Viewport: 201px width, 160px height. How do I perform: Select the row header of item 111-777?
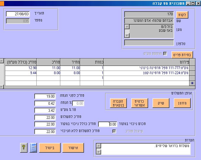192,68
